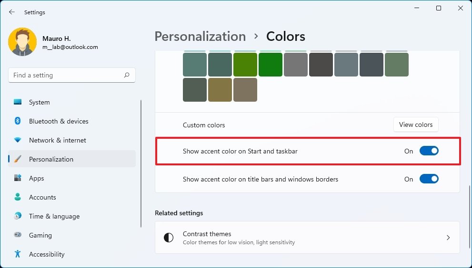Screen dimensions: 472x268
Task: Select Network & internet category
Action: coord(71,140)
